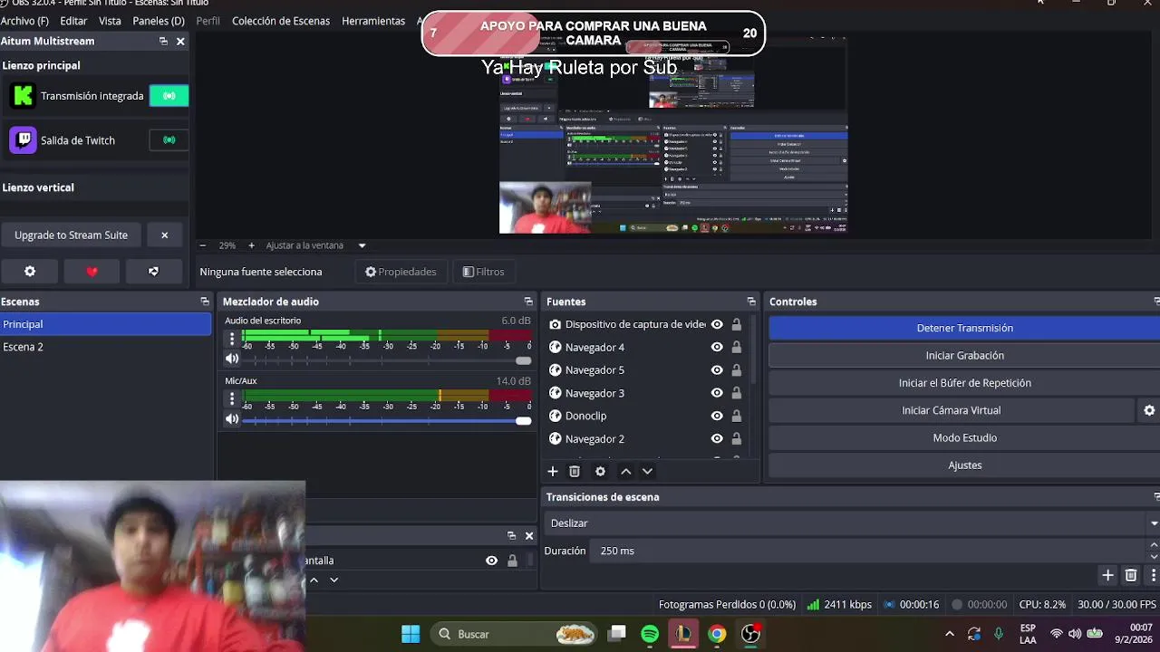Toggle the Kick Transmisión integrada stream
The image size is (1160, 652).
[x=169, y=95]
